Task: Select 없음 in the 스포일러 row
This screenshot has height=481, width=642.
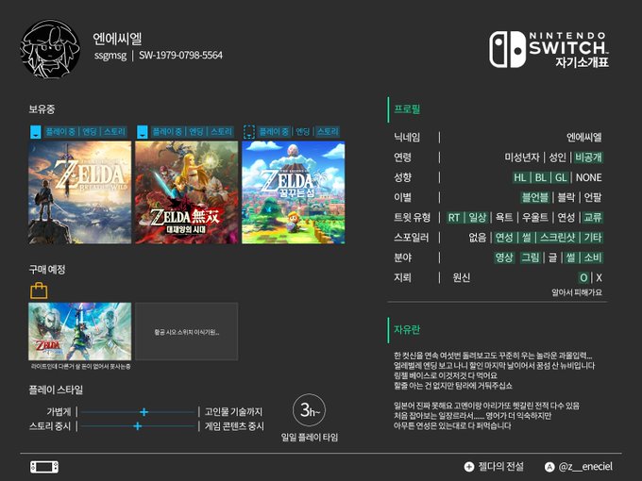Action: [478, 238]
